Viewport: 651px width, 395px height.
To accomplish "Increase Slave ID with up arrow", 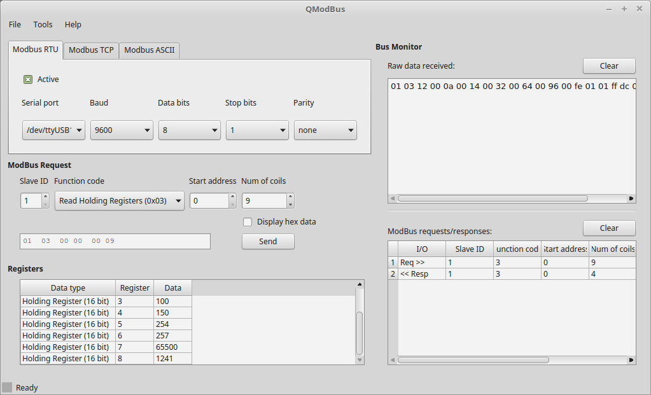I will (x=46, y=197).
